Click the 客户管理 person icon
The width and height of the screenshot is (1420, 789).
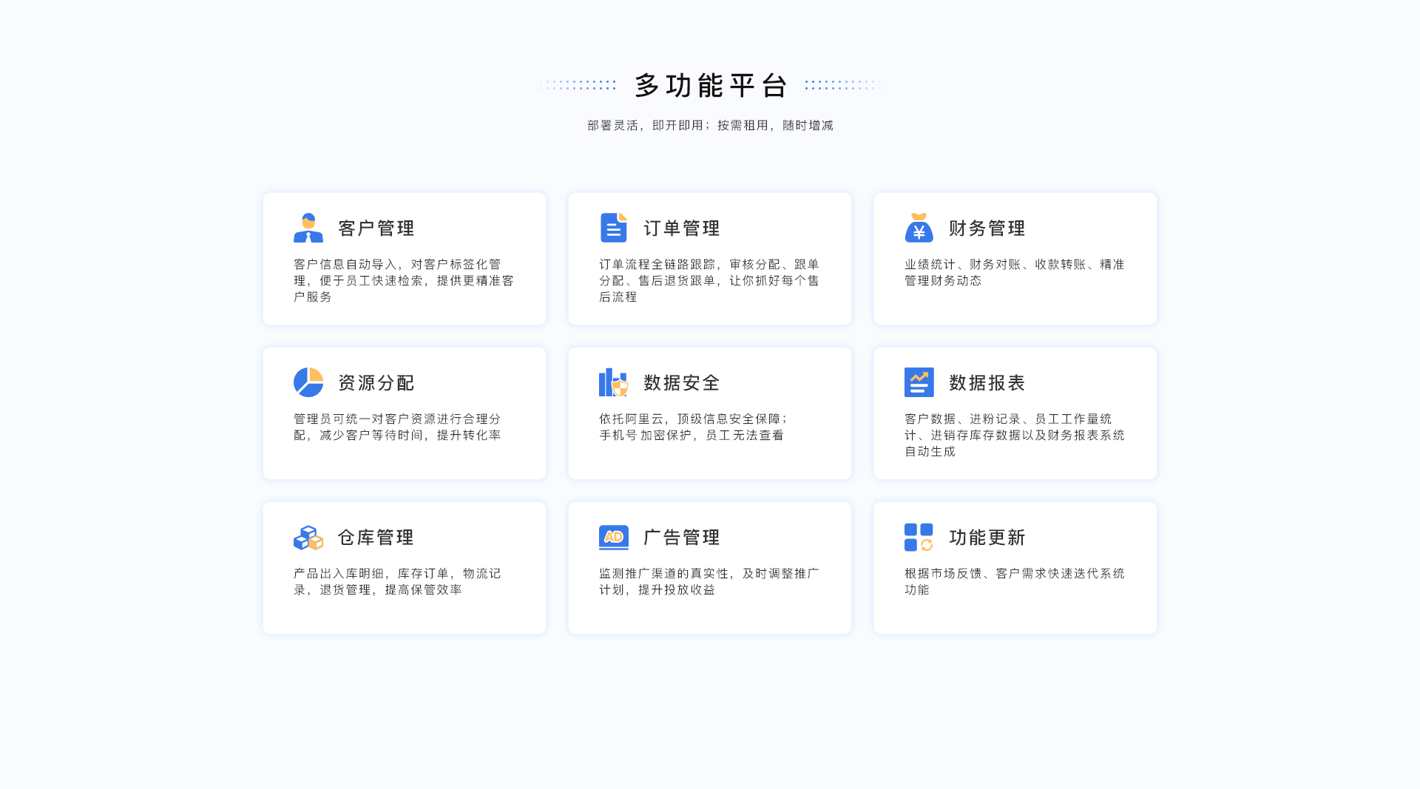click(309, 228)
